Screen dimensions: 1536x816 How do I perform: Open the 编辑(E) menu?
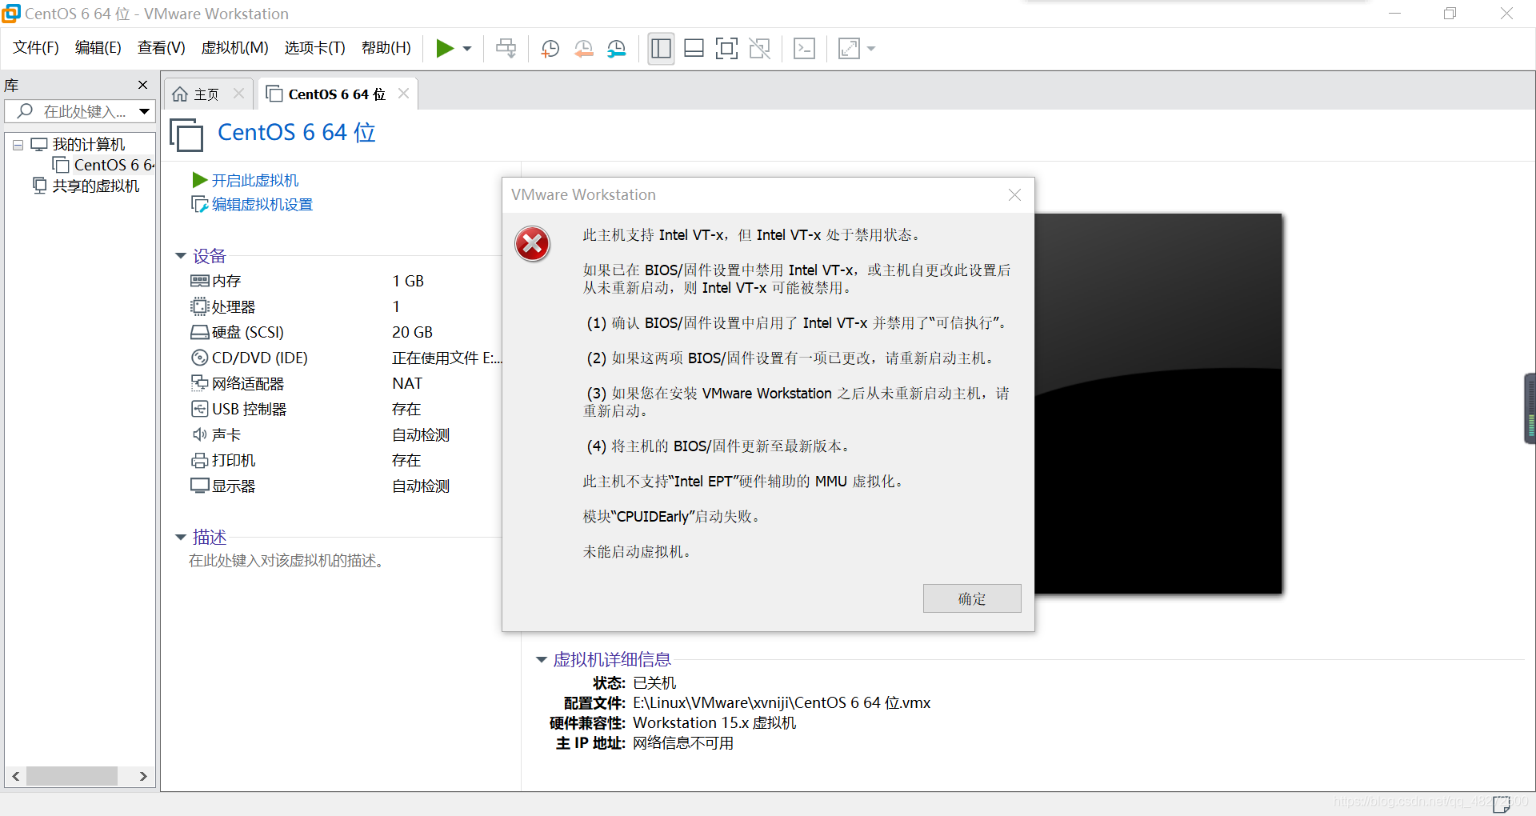point(98,48)
